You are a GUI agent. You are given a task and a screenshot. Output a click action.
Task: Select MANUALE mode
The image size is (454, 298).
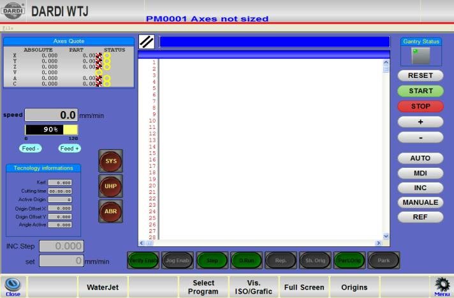click(x=420, y=202)
